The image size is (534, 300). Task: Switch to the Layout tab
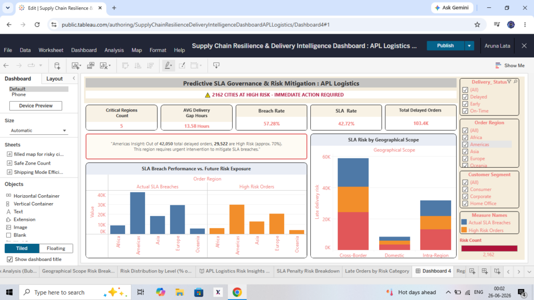click(54, 79)
